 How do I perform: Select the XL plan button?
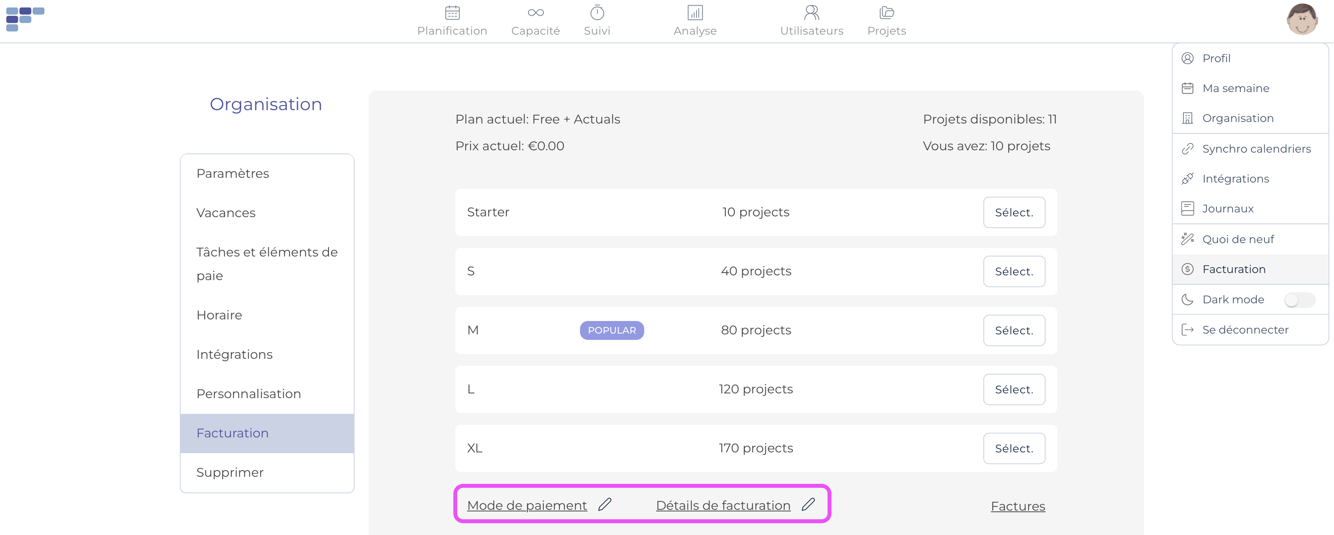pyautogui.click(x=1014, y=448)
